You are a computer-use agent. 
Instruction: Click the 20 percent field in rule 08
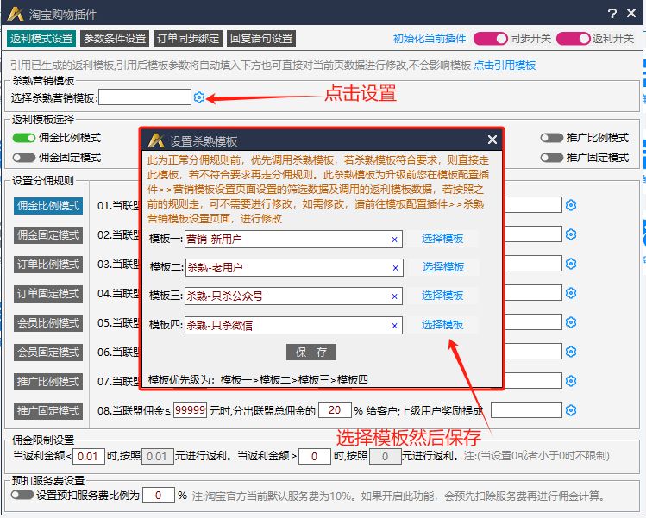pos(335,410)
